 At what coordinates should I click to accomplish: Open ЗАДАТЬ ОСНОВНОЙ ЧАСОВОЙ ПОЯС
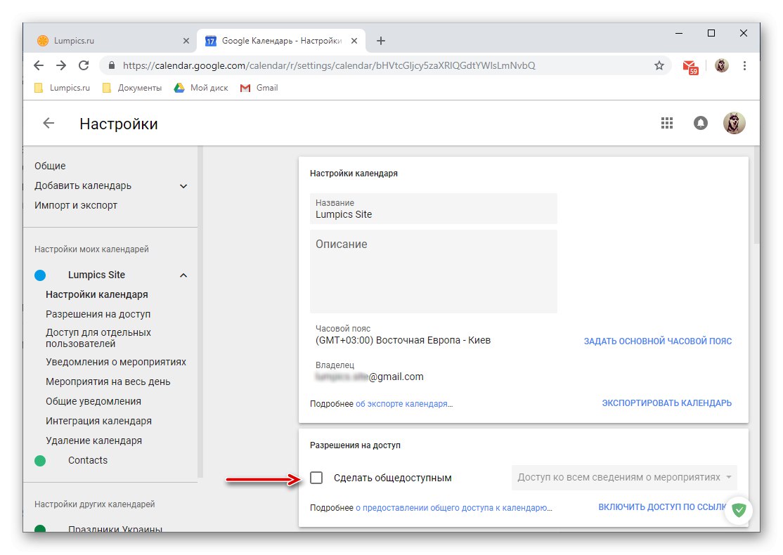click(x=656, y=340)
